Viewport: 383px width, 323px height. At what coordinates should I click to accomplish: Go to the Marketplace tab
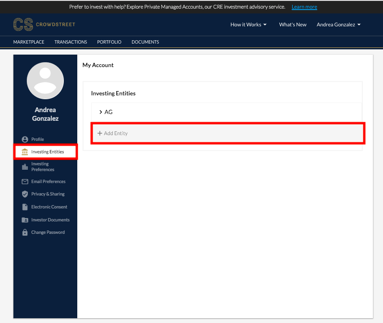tap(29, 42)
